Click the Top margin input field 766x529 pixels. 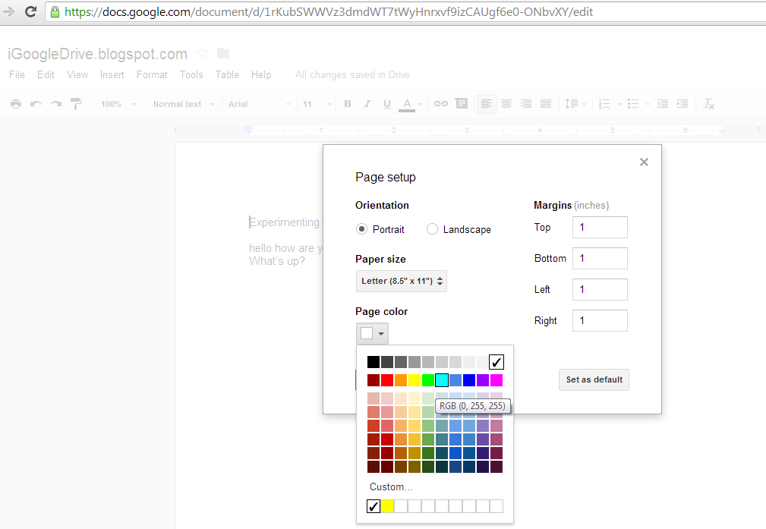(x=600, y=228)
